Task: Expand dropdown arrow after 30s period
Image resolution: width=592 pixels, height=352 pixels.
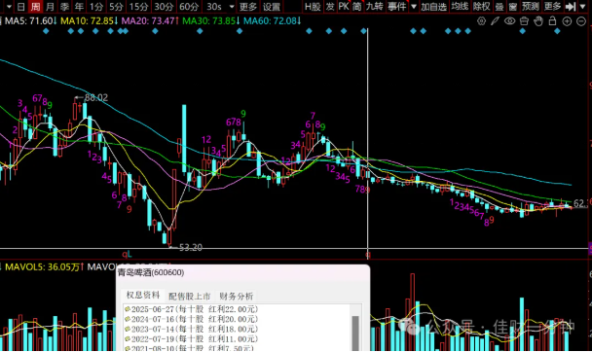Action: coord(232,7)
